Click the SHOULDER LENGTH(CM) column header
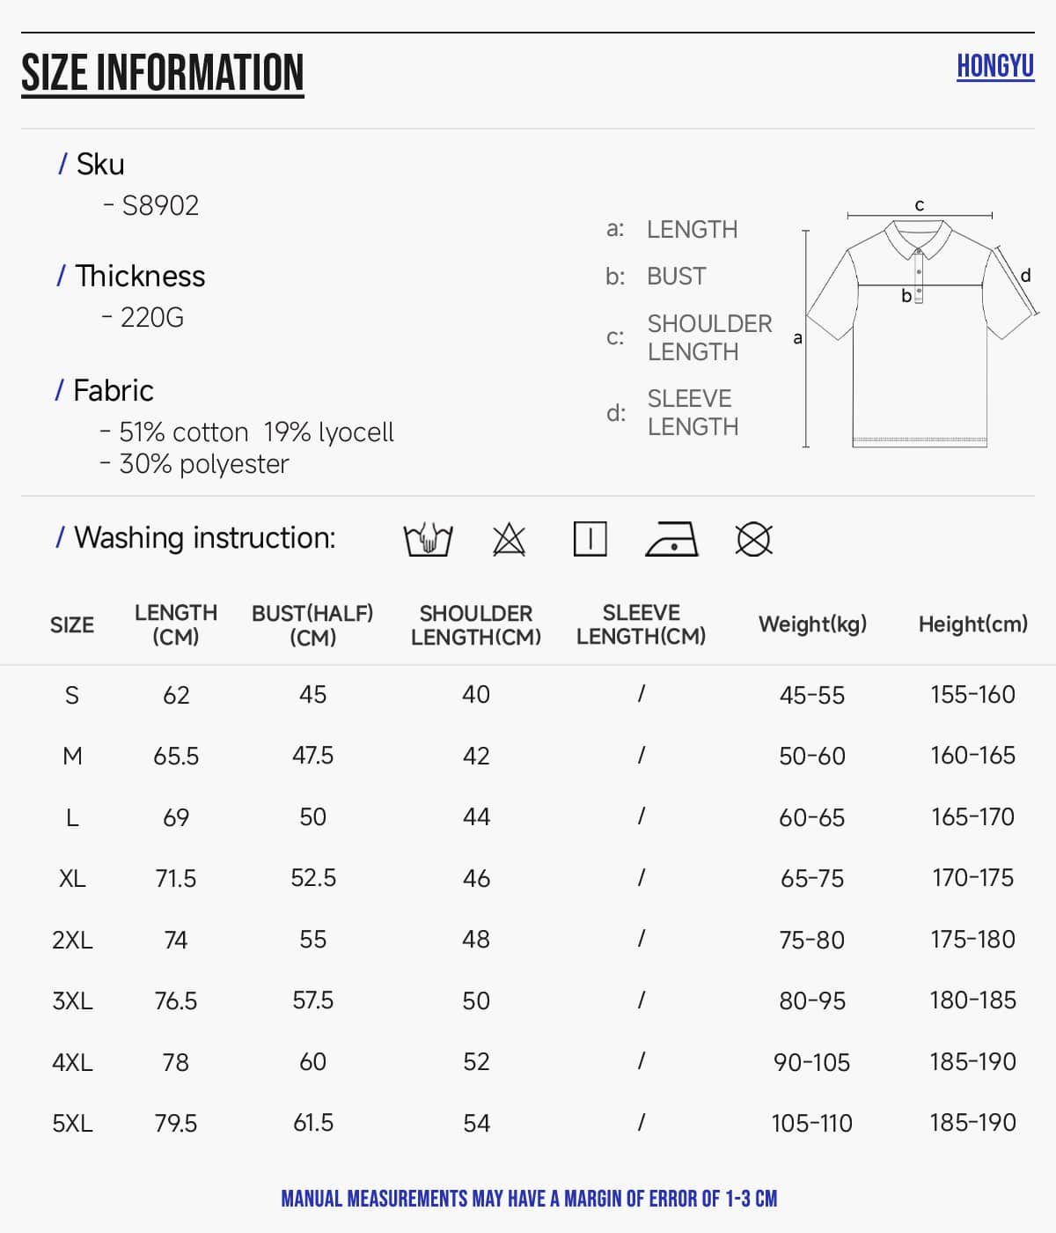Image resolution: width=1056 pixels, height=1233 pixels. (x=476, y=624)
